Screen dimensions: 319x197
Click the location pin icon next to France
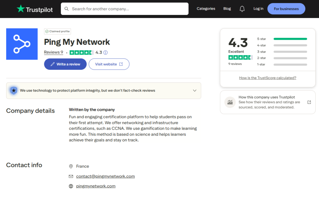click(x=71, y=166)
